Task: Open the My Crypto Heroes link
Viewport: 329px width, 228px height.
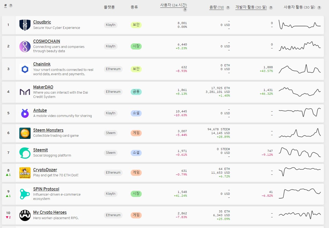Action: (x=50, y=212)
